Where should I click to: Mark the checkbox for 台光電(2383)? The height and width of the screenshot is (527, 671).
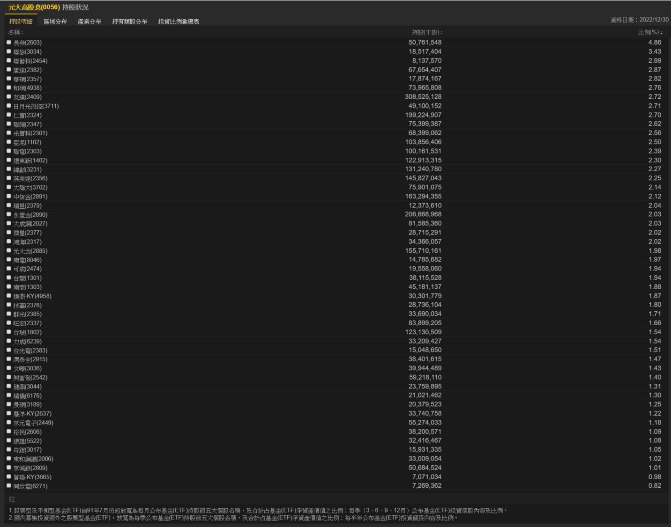pyautogui.click(x=9, y=350)
